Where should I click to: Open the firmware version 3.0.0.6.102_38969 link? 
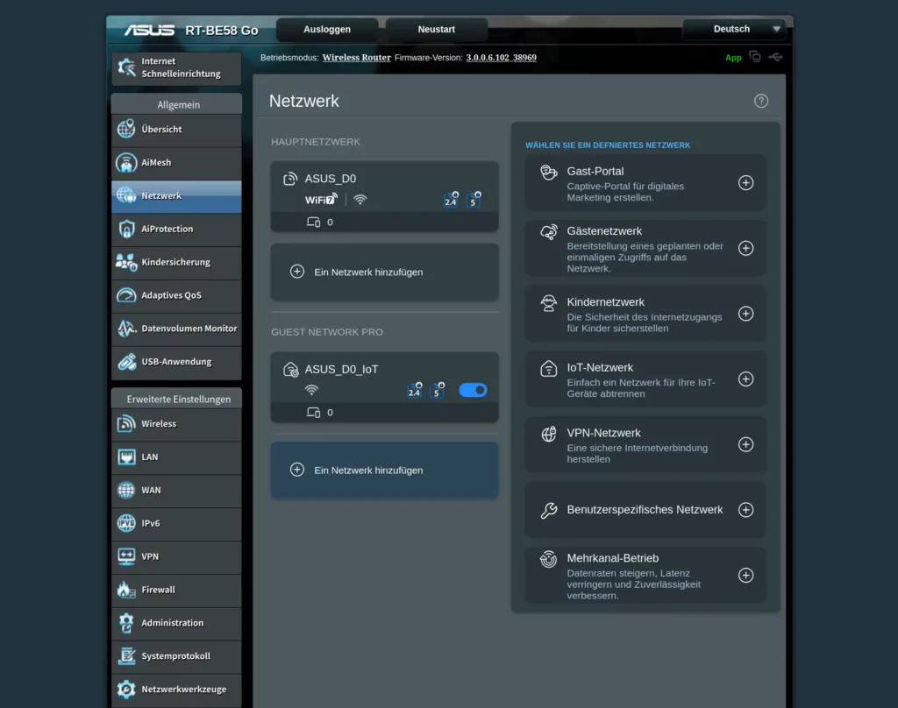[501, 58]
